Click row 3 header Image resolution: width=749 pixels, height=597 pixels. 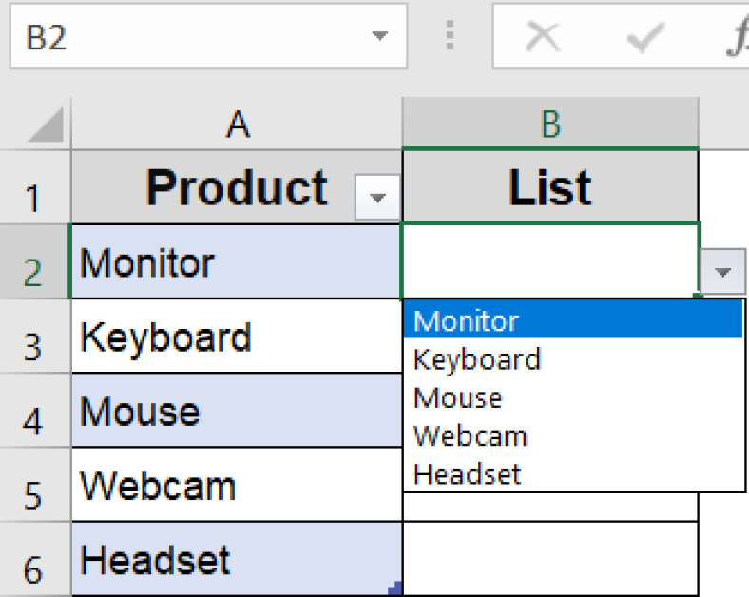pos(33,345)
